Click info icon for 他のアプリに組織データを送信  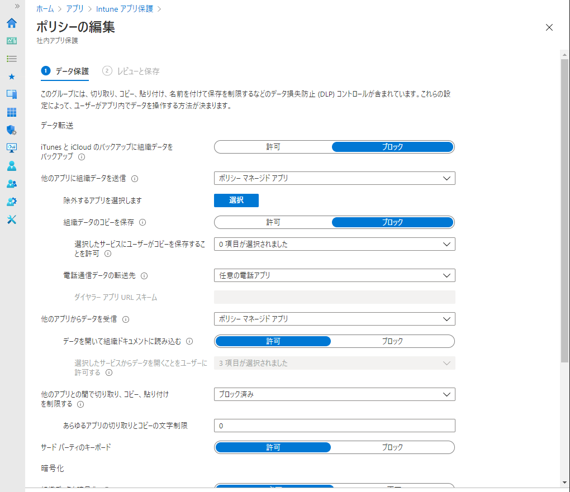(135, 178)
